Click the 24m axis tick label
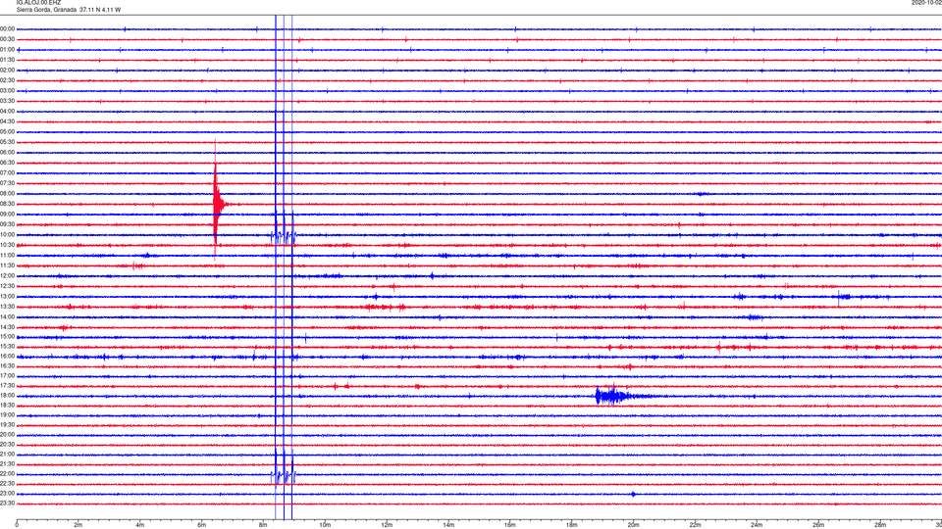 click(757, 525)
